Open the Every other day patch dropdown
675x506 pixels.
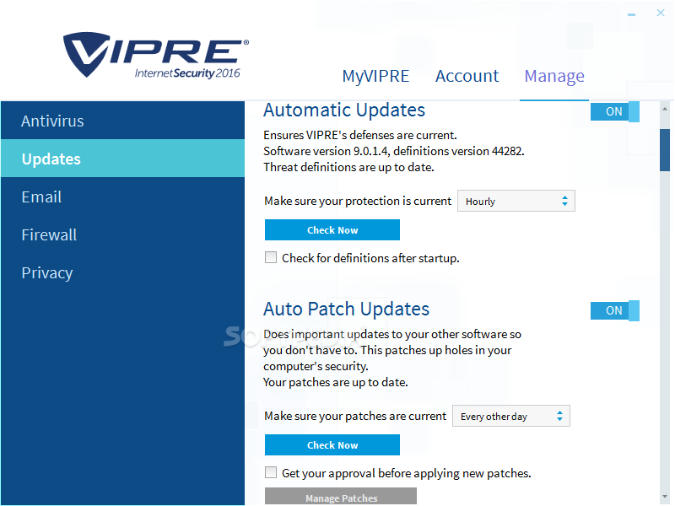point(511,416)
